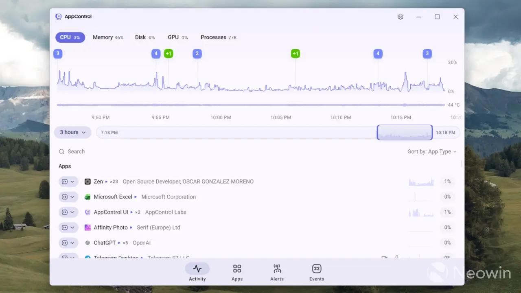
Task: Click the search magnifier icon
Action: tap(63, 151)
